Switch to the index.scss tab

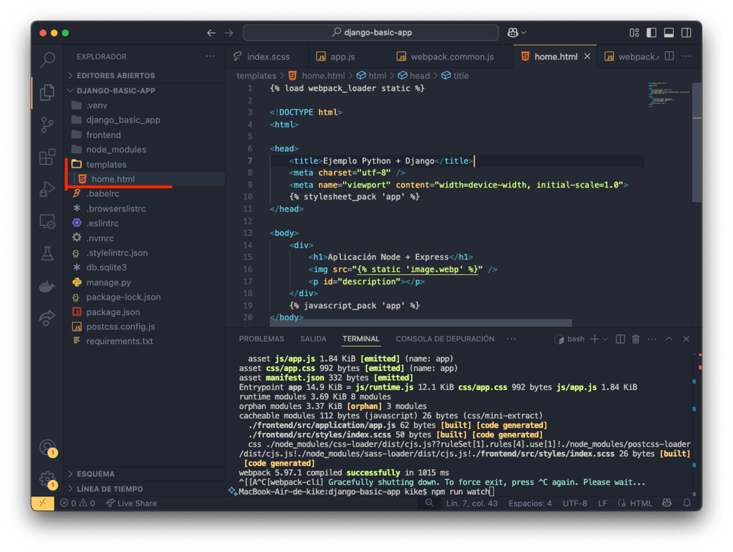268,56
